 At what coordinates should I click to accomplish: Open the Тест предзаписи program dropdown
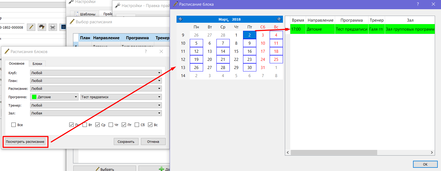coord(121,97)
